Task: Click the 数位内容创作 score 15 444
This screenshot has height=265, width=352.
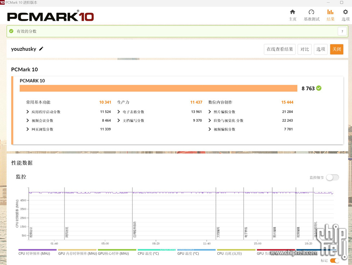Action: (287, 102)
